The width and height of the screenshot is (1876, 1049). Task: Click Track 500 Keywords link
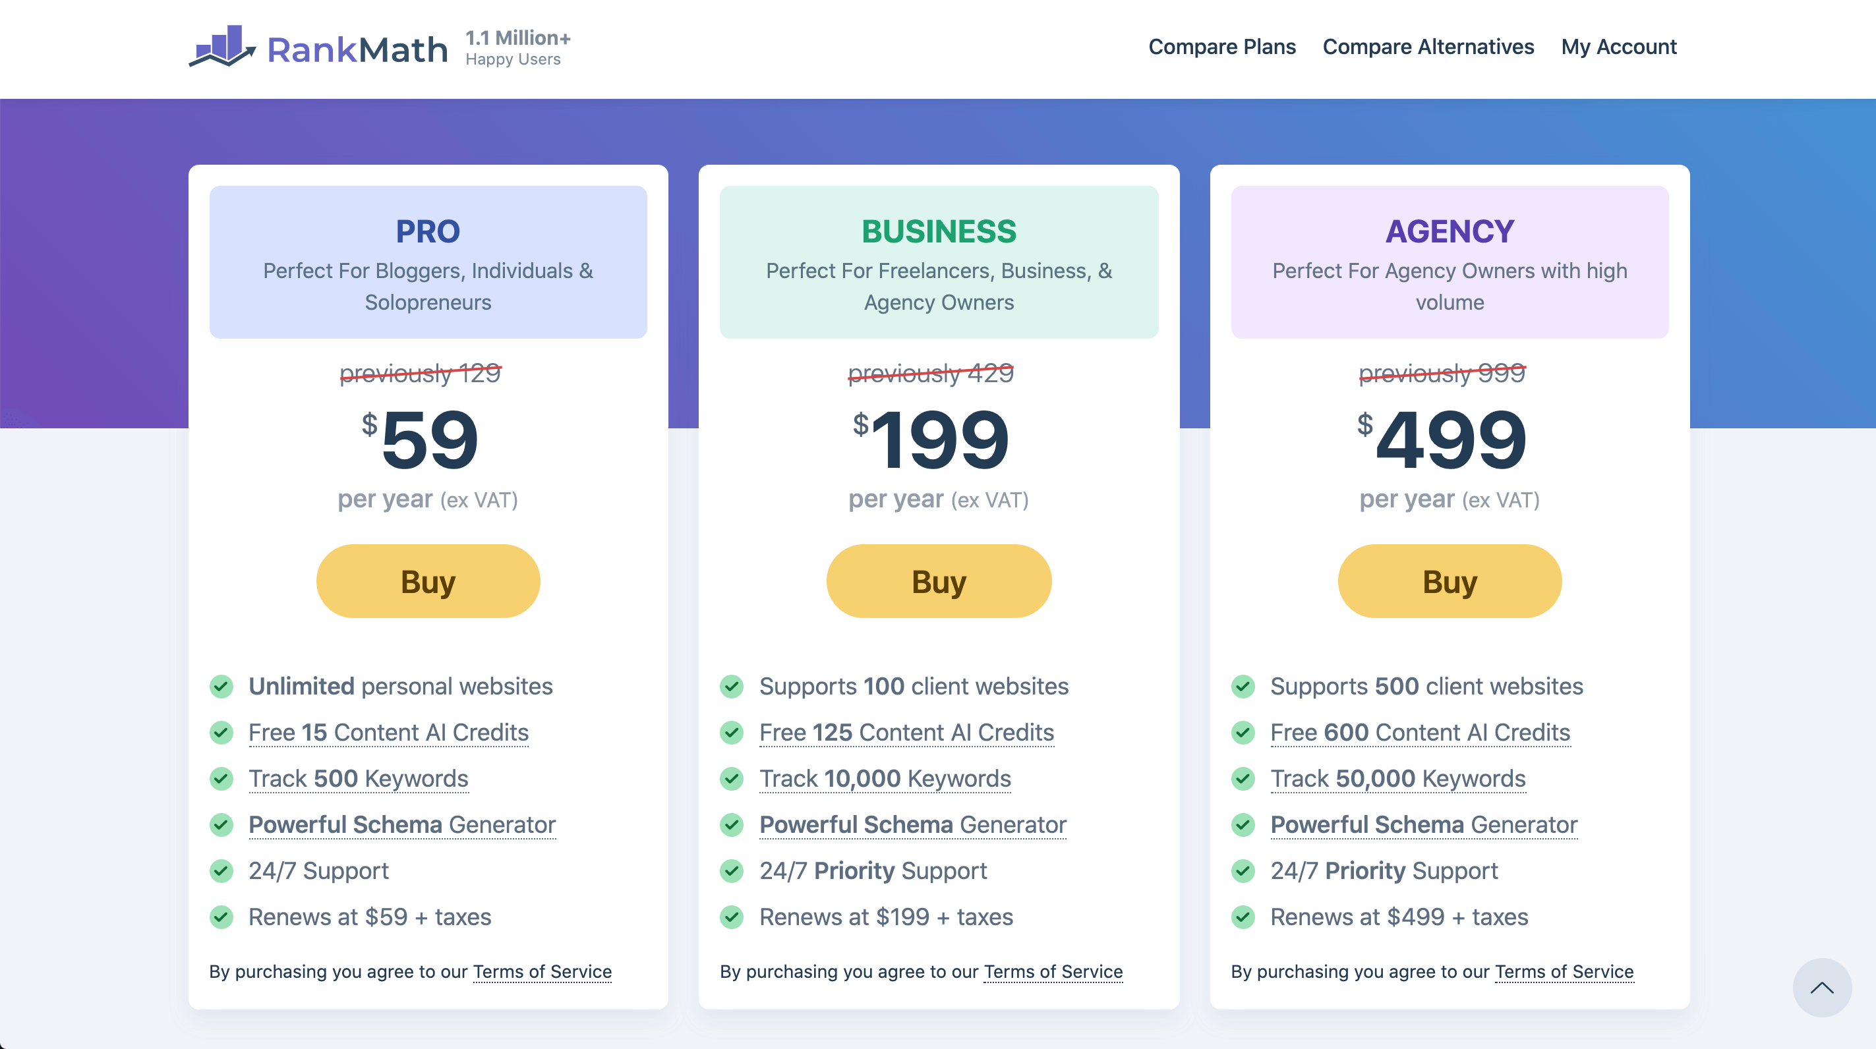point(359,778)
